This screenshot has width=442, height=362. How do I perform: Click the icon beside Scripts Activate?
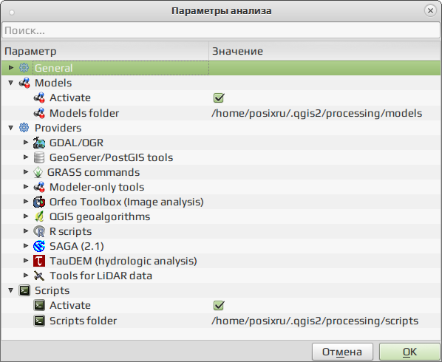click(39, 305)
